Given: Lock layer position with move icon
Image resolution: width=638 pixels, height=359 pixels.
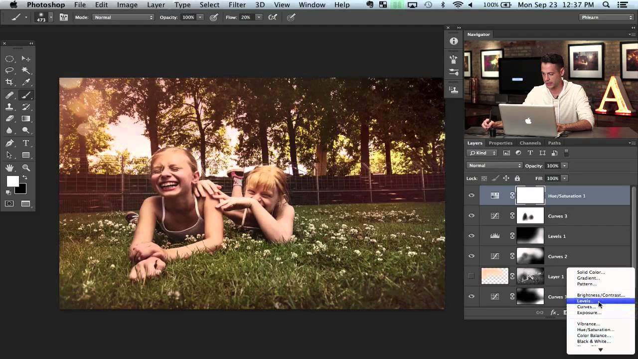Looking at the screenshot, I should [x=506, y=178].
